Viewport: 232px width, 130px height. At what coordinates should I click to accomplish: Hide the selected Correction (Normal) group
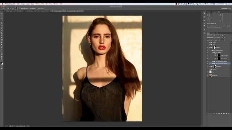tap(208, 64)
